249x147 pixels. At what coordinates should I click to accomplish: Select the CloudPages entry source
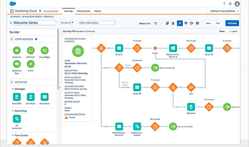click(44, 50)
